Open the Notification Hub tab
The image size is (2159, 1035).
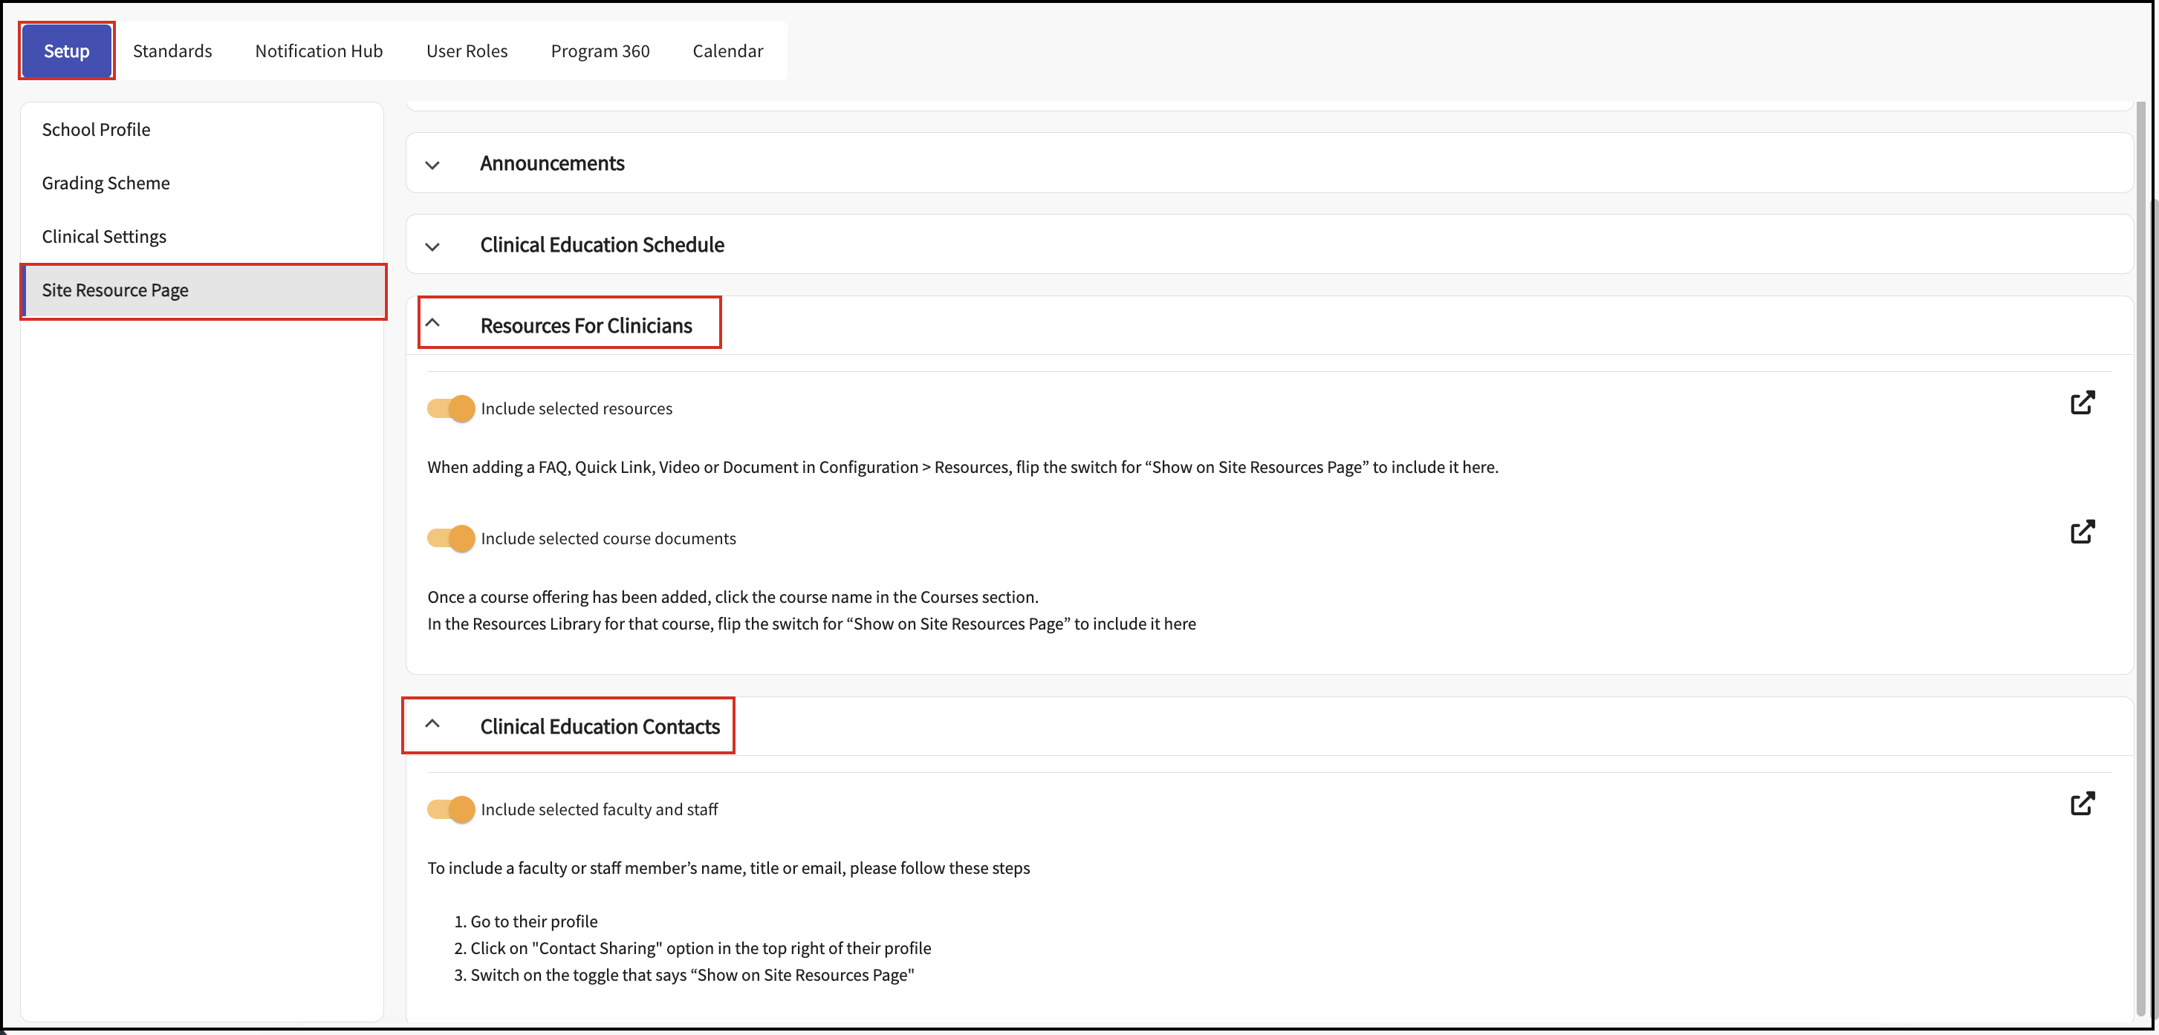pyautogui.click(x=319, y=51)
